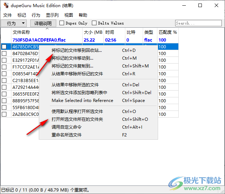Check the box for row A729214A44
The image size is (225, 194).
pyautogui.click(x=4, y=87)
